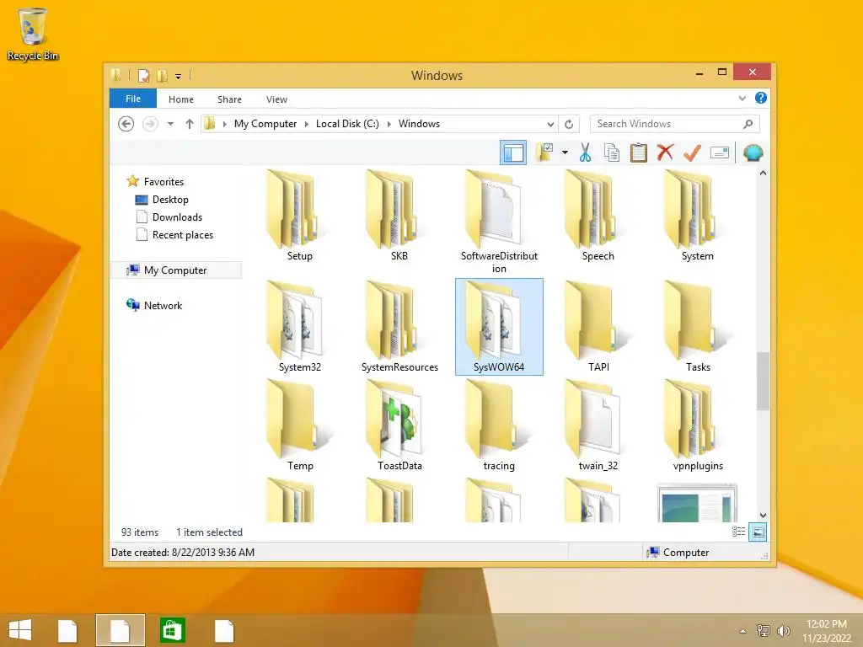Select the vpnplugins folder
Viewport: 863px width, 647px height.
[697, 425]
